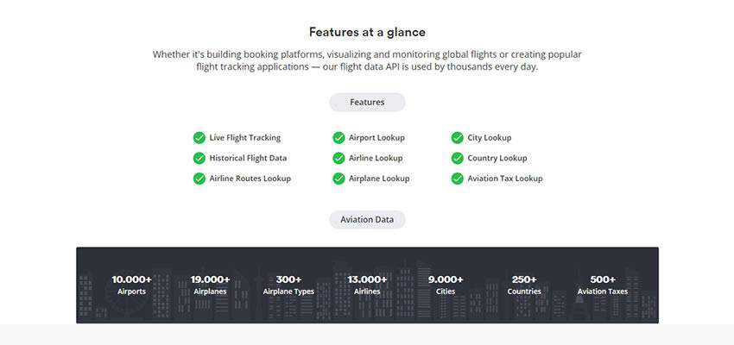Click the green check beside Airline Routes Lookup
Screen dimensions: 734x345
point(199,179)
